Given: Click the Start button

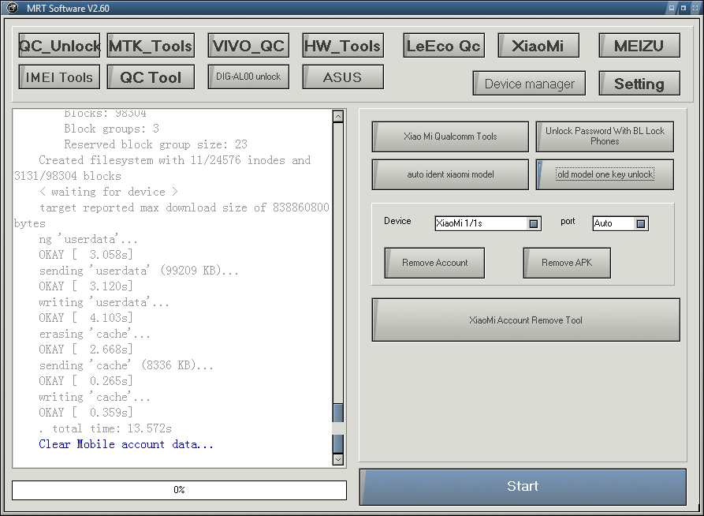Looking at the screenshot, I should (x=523, y=487).
